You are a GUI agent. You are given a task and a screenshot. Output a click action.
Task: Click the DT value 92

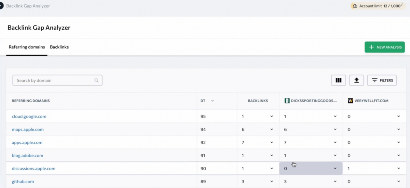point(203,142)
